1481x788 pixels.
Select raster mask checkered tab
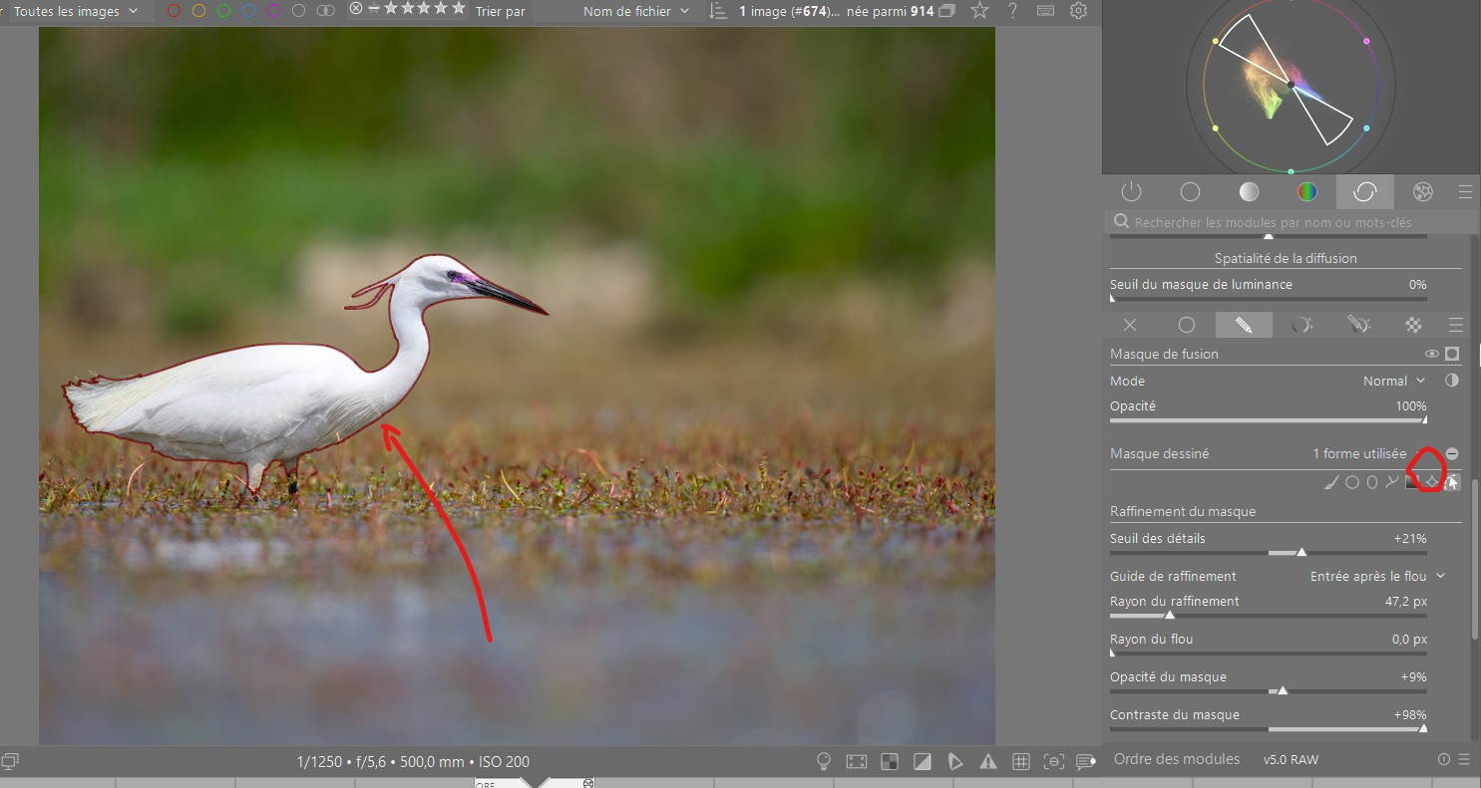(1413, 325)
